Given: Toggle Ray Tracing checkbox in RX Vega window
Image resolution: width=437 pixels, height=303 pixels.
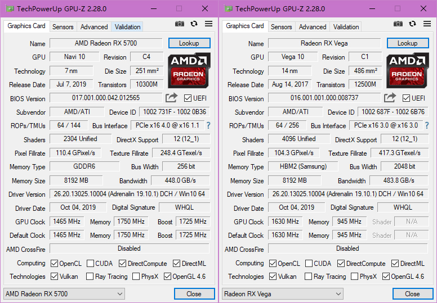Looking at the screenshot, I should 308,277.
